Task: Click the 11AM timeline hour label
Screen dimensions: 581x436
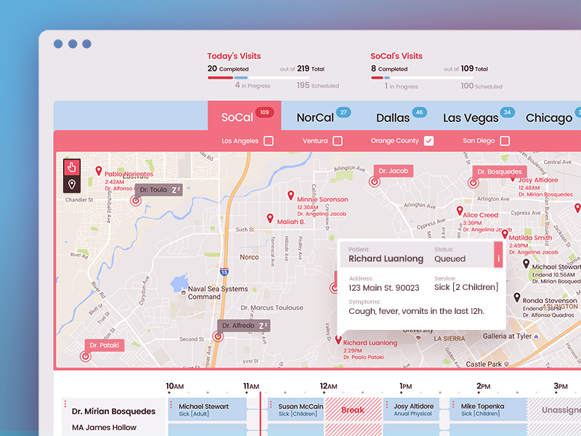Action: click(x=251, y=386)
